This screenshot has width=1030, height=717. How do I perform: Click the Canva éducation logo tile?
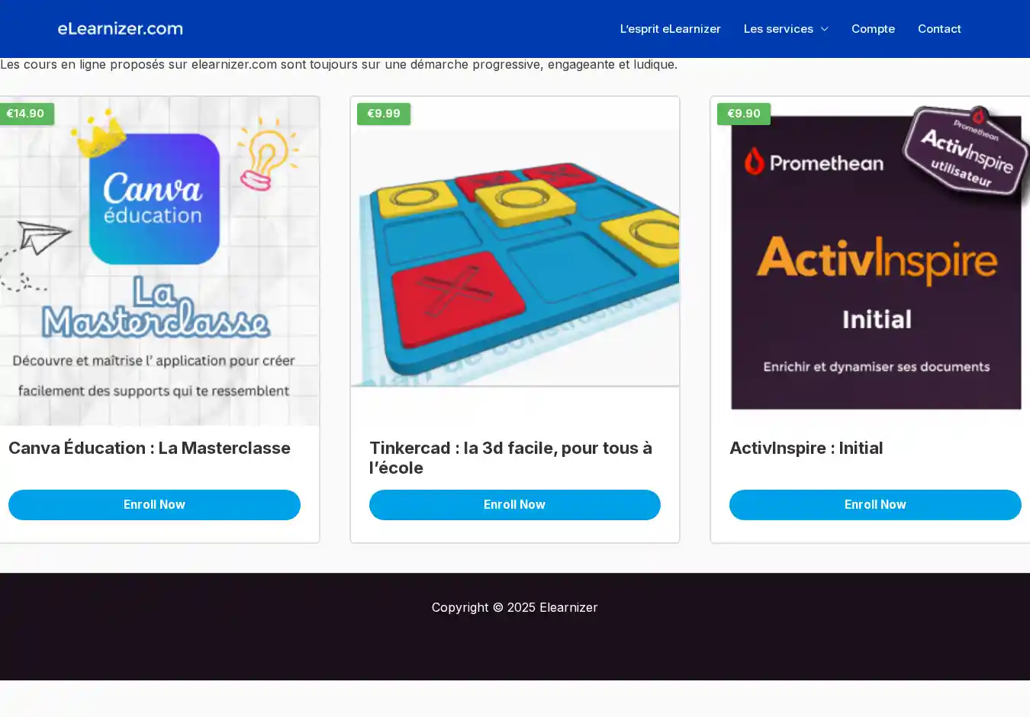[154, 199]
